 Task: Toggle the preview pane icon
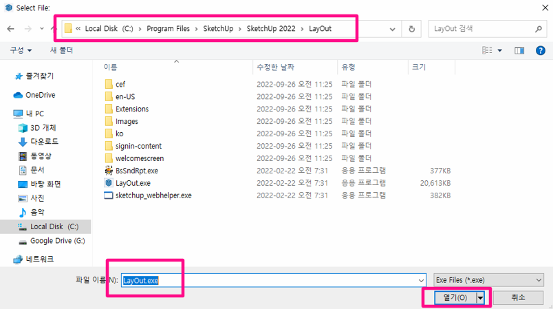tap(519, 50)
